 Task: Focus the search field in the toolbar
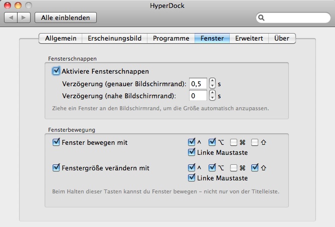tap(293, 18)
